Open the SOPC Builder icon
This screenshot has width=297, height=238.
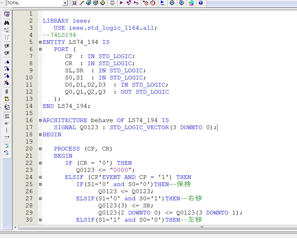(191, 3)
